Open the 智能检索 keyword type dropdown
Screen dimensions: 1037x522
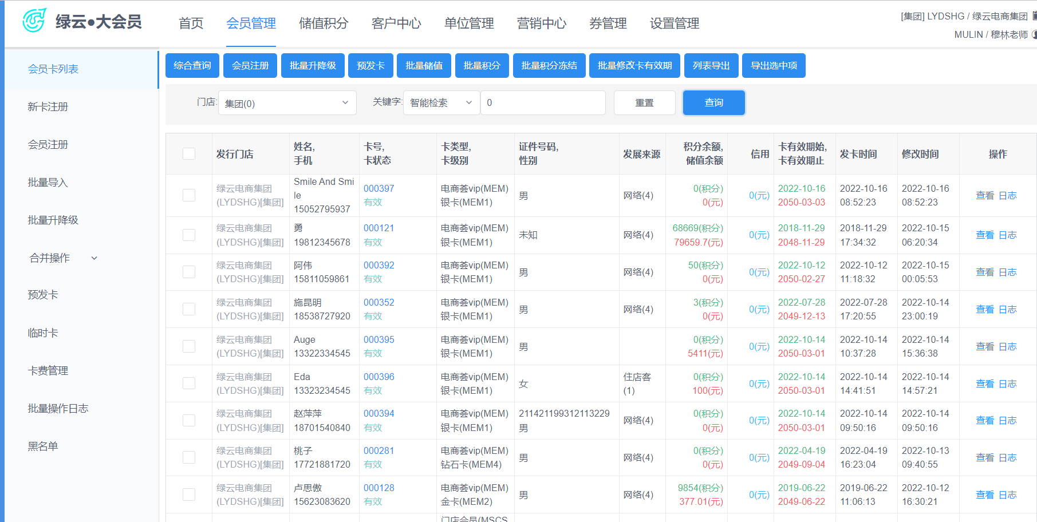point(441,103)
